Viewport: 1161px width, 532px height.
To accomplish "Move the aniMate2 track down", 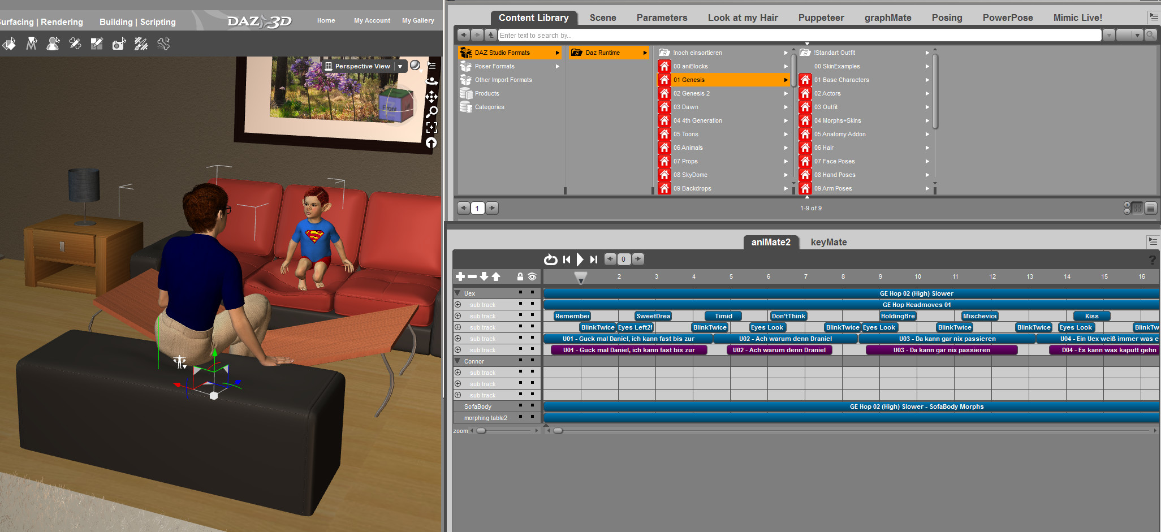I will pyautogui.click(x=484, y=276).
